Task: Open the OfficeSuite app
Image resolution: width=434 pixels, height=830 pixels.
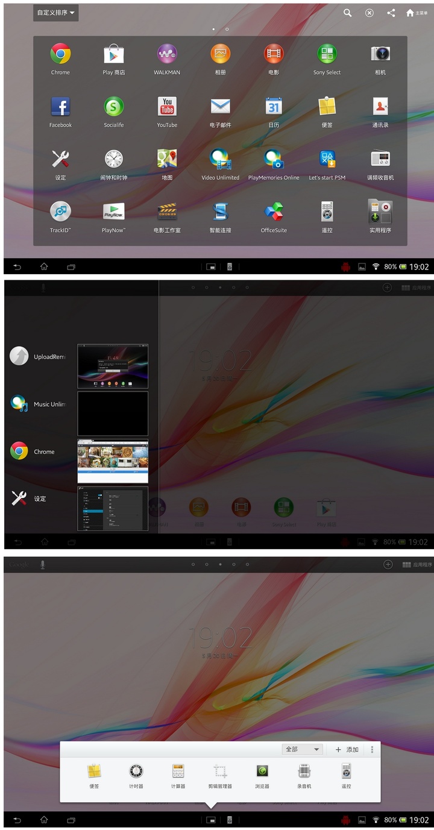Action: (274, 216)
